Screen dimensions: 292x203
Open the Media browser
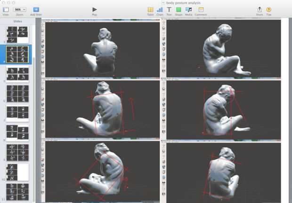click(x=189, y=10)
